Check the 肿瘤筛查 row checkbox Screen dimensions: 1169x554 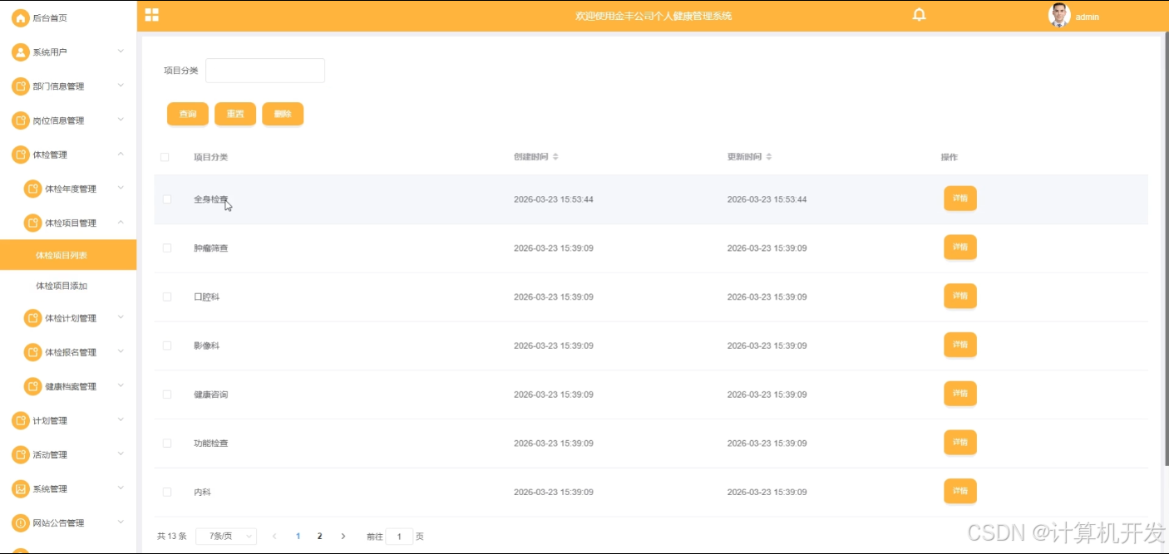tap(167, 248)
